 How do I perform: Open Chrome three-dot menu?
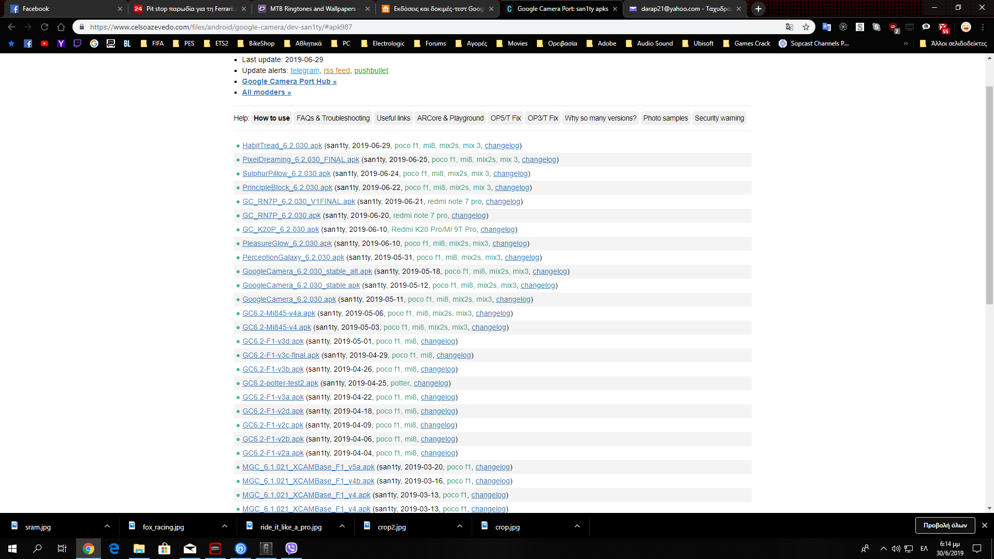click(x=983, y=27)
